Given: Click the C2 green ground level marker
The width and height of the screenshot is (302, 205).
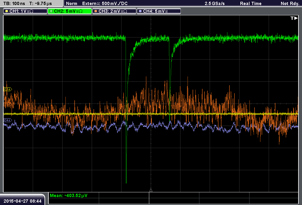Looking at the screenshot, I should tap(7, 38).
